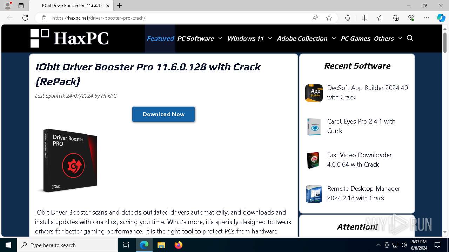Open a new browser tab
The height and width of the screenshot is (252, 449).
(120, 6)
